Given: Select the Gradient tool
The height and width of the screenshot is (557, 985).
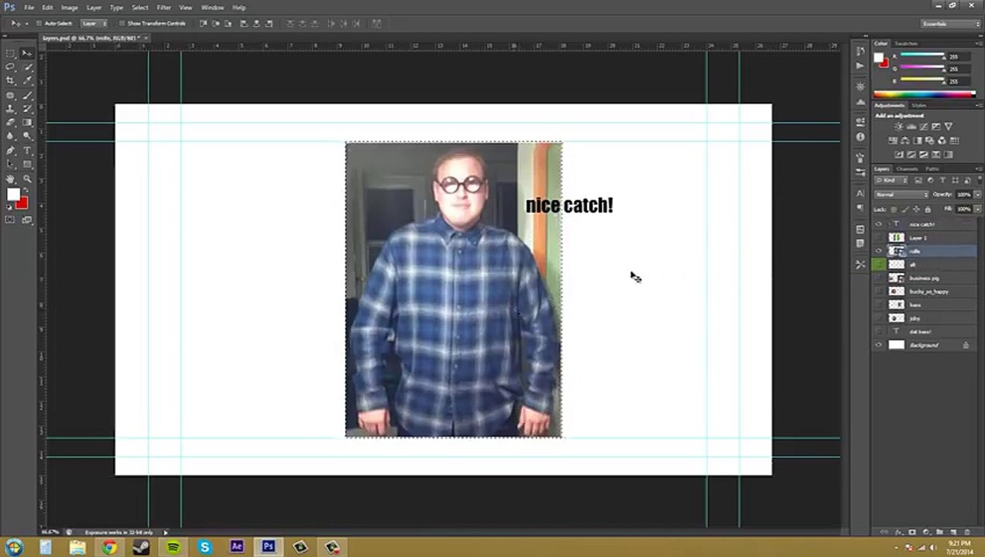Looking at the screenshot, I should pyautogui.click(x=28, y=122).
